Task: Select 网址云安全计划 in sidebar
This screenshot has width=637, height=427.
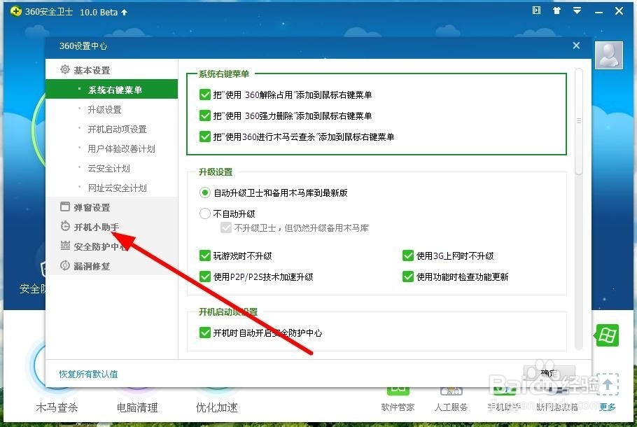Action: [x=118, y=188]
